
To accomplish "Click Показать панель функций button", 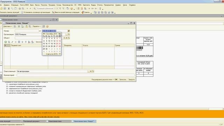I will click(9, 13).
